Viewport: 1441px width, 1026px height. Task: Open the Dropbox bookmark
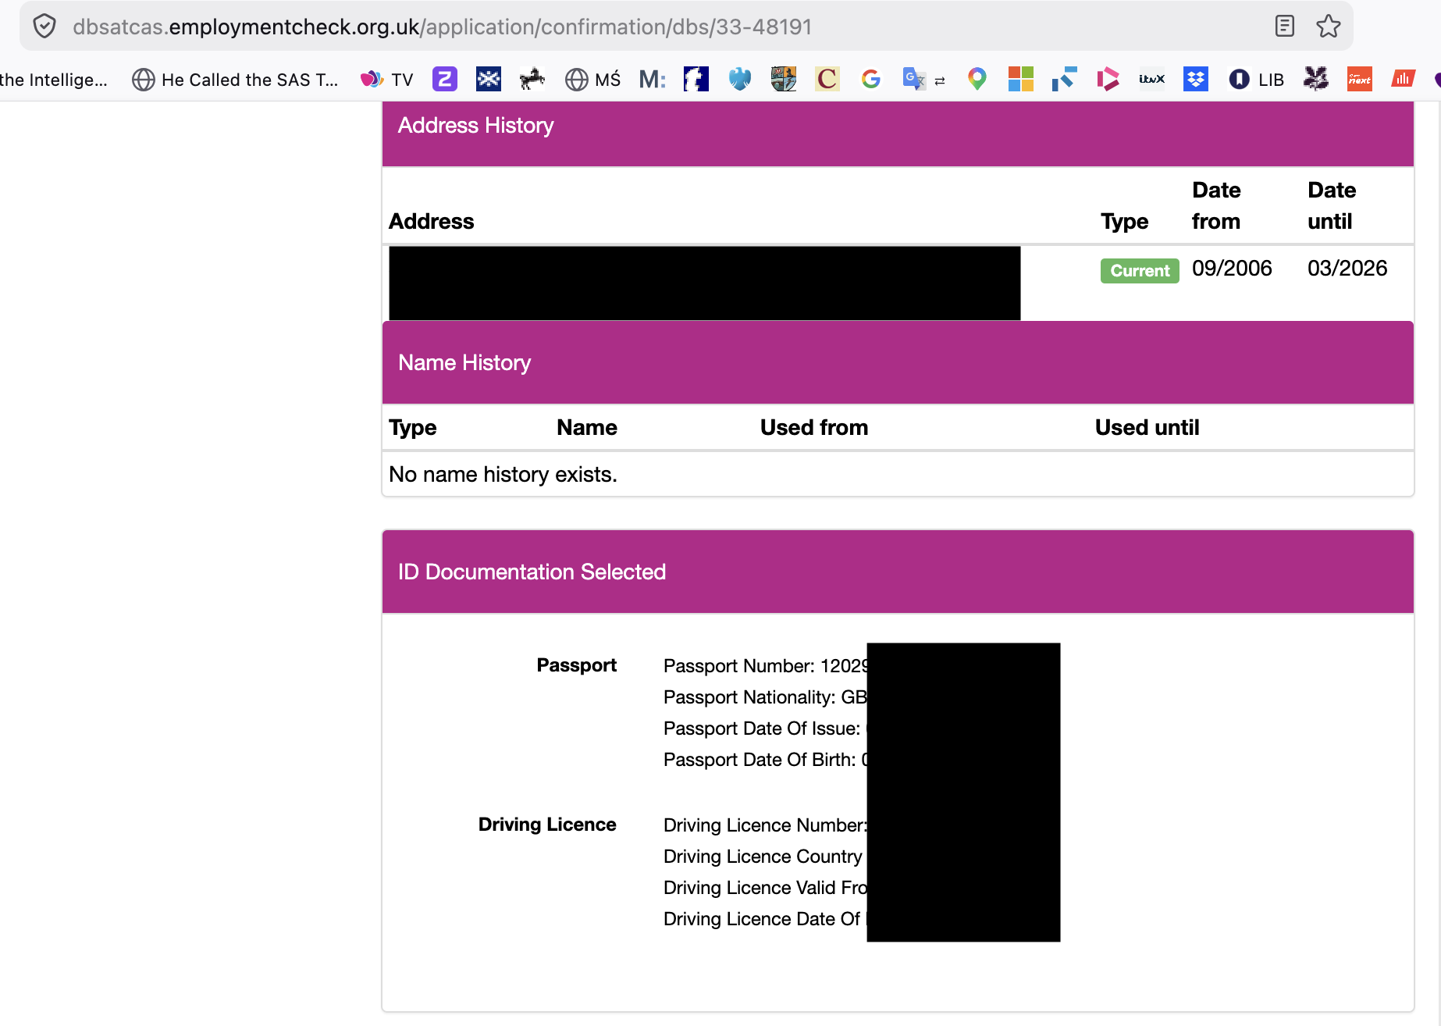1195,79
